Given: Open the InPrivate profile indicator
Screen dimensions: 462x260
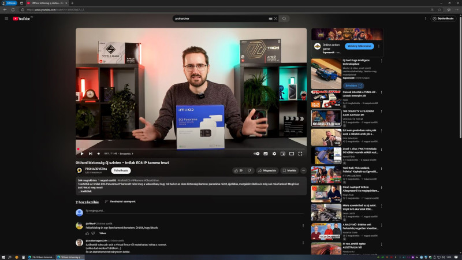Looking at the screenshot, I should tap(9, 3).
